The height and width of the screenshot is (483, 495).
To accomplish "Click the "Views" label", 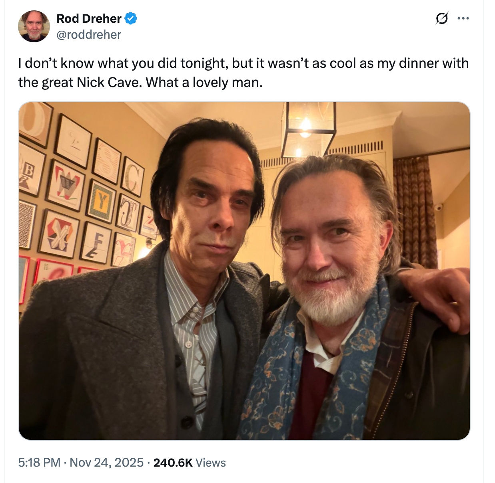I will pyautogui.click(x=211, y=462).
